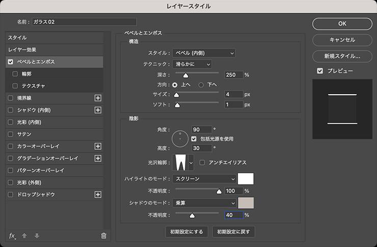Click the trash delete effect icon
The height and width of the screenshot is (247, 377).
[103, 235]
